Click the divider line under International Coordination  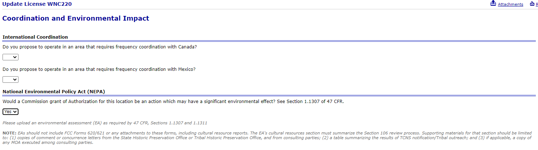[x=269, y=41]
